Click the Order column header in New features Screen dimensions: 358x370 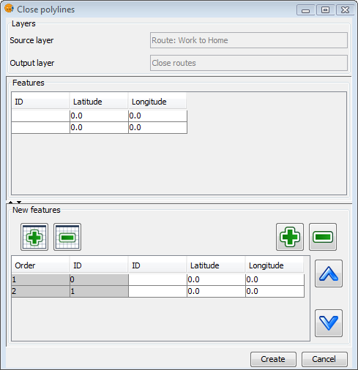coord(40,265)
